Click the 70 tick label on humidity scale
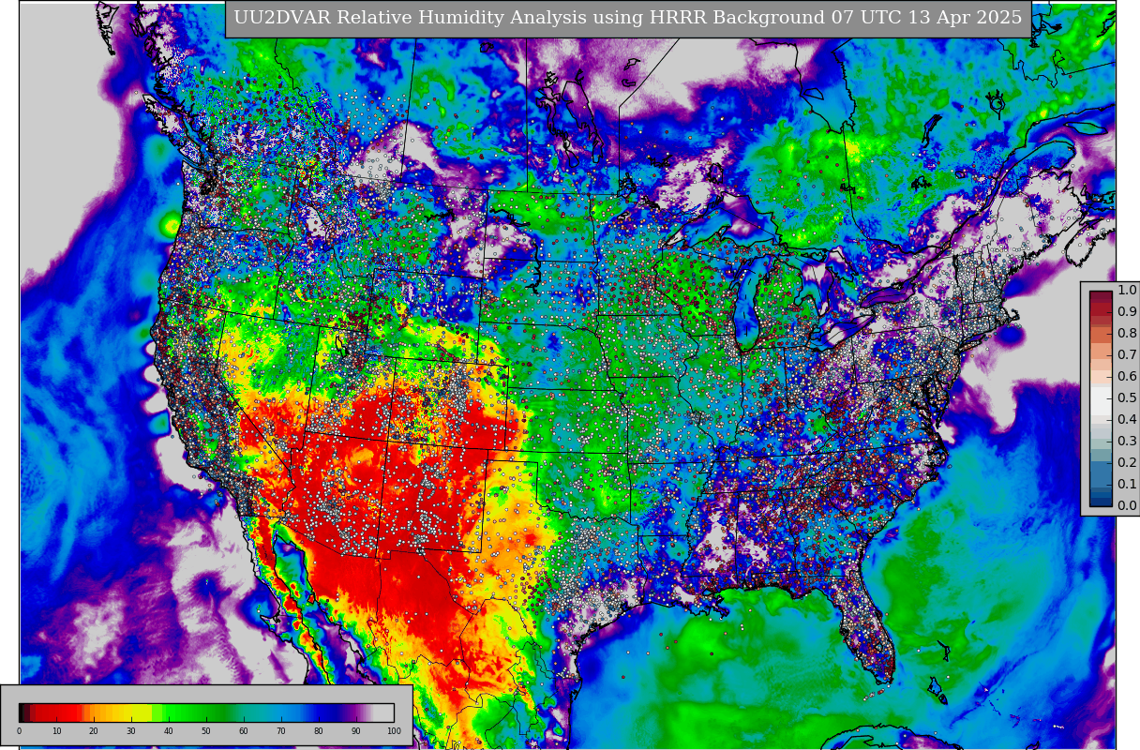The image size is (1140, 750). (x=281, y=731)
